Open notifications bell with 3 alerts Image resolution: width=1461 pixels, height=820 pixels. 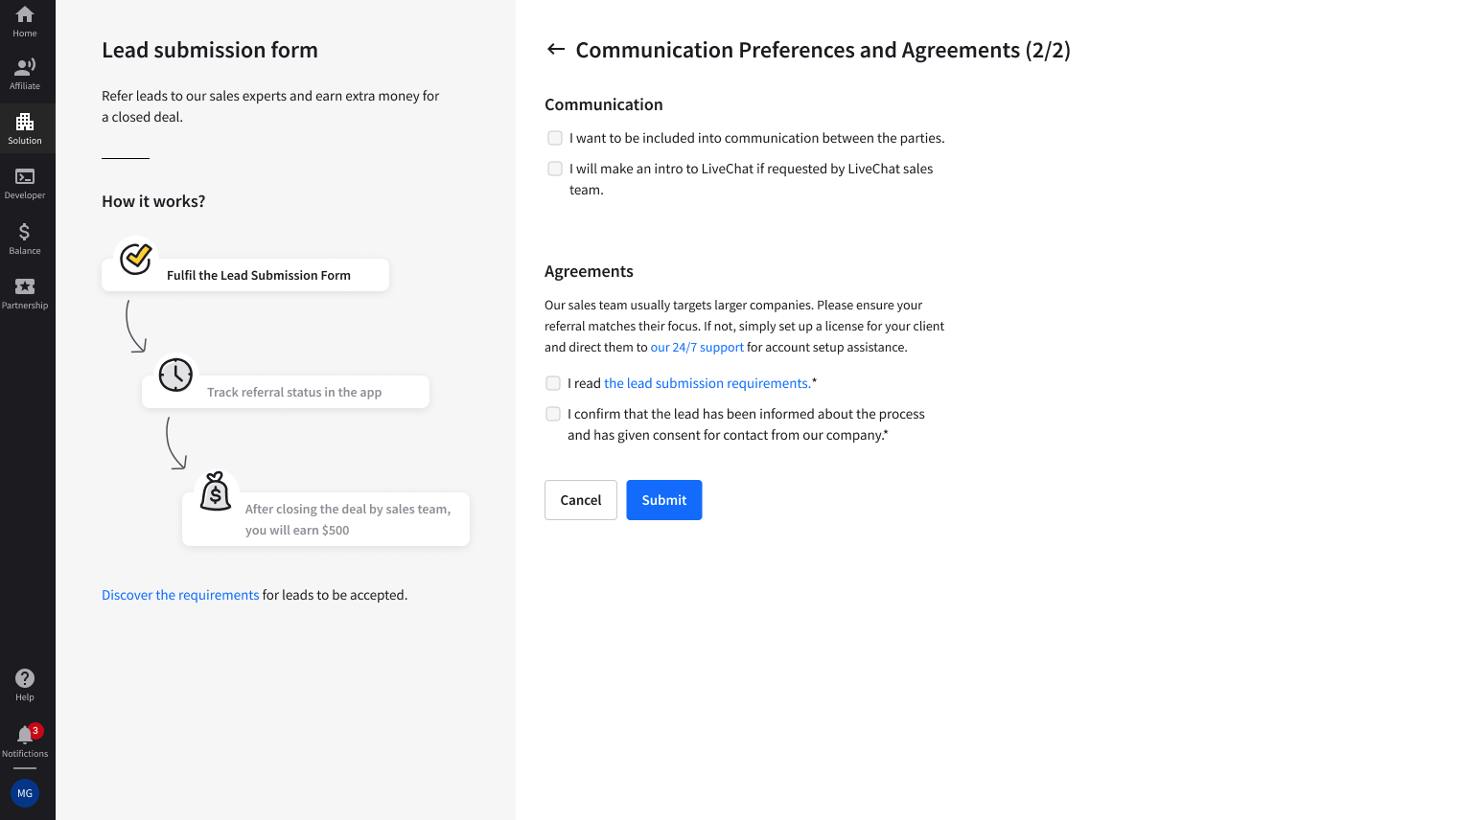click(x=25, y=739)
